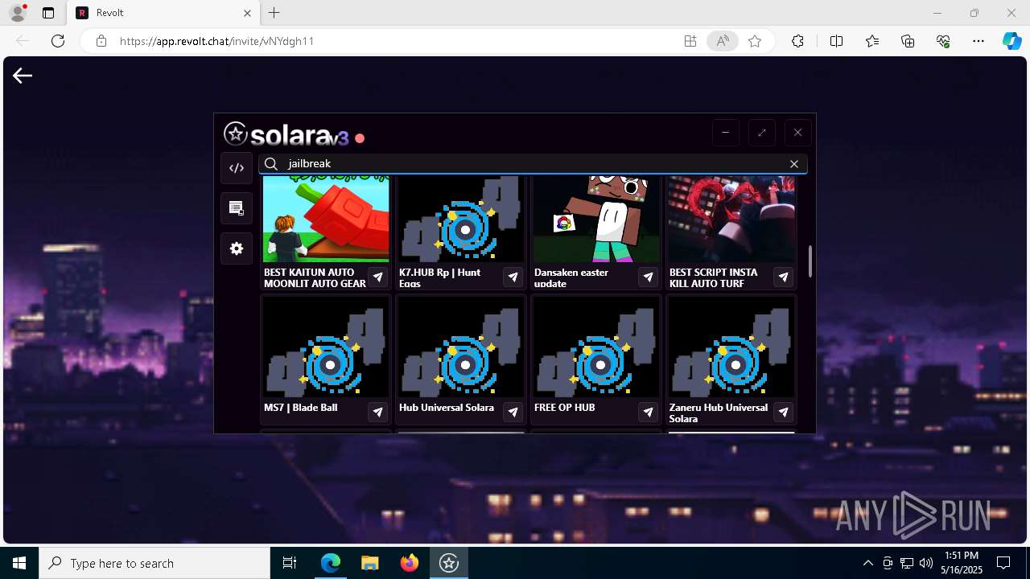The image size is (1030, 579).
Task: Open Edge extensions menu
Action: click(797, 41)
